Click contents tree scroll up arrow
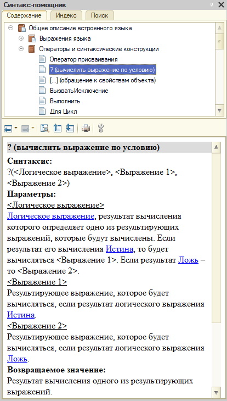227x401 pixels. click(219, 28)
